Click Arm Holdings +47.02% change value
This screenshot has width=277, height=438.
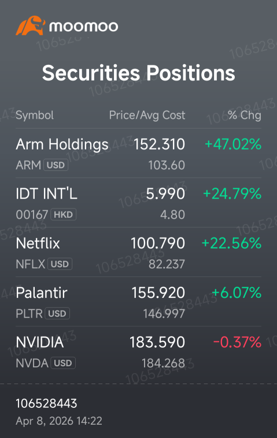coord(233,144)
